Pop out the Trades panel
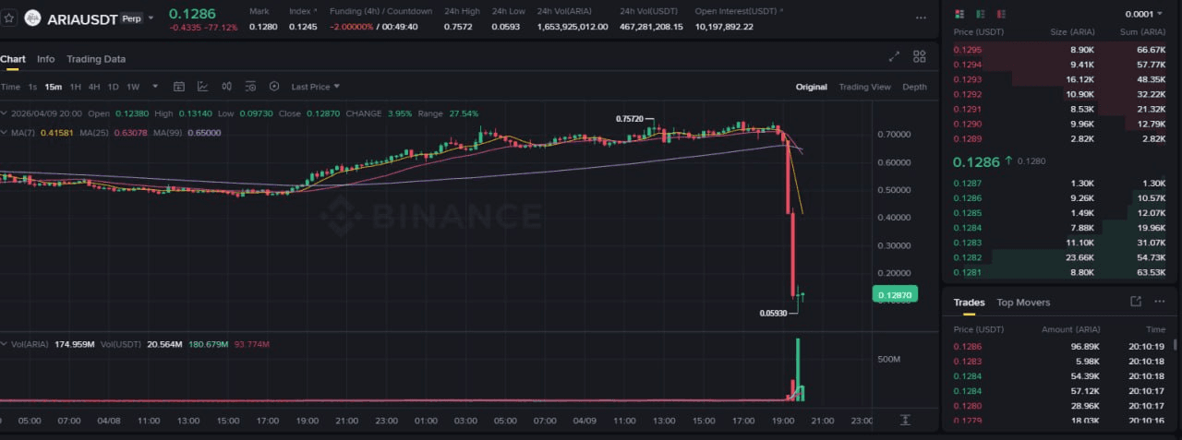1182x440 pixels. pos(1136,302)
